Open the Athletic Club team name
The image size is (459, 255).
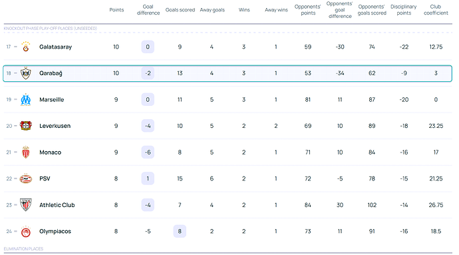tap(57, 205)
